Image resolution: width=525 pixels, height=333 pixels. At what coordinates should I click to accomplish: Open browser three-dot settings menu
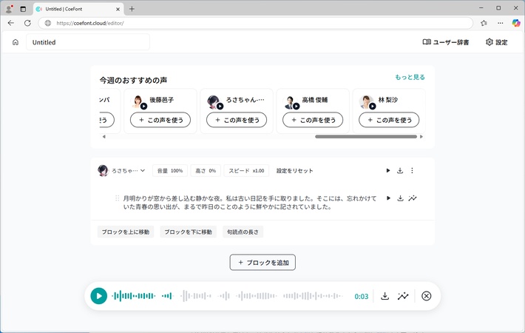point(500,23)
